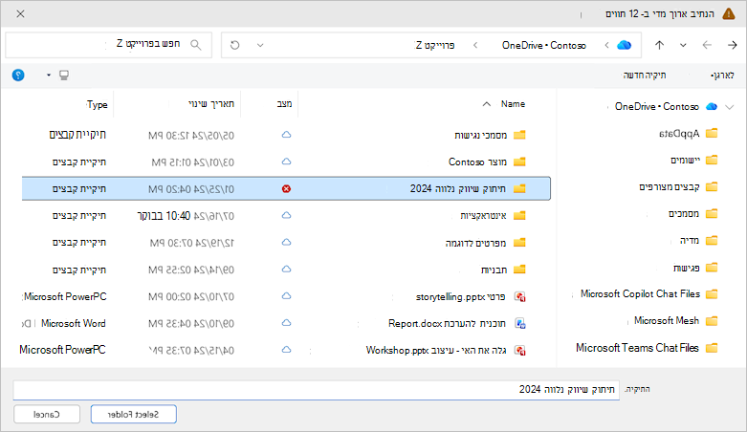Collapse the OneDrive - Contoso tree node
Viewport: 747px width, 432px height.
[x=730, y=107]
